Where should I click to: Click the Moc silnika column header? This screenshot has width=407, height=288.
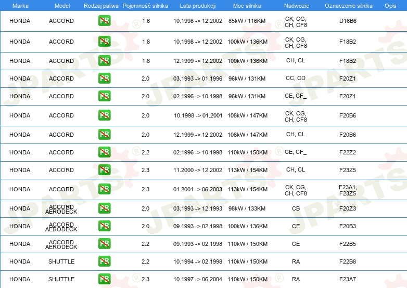click(247, 6)
